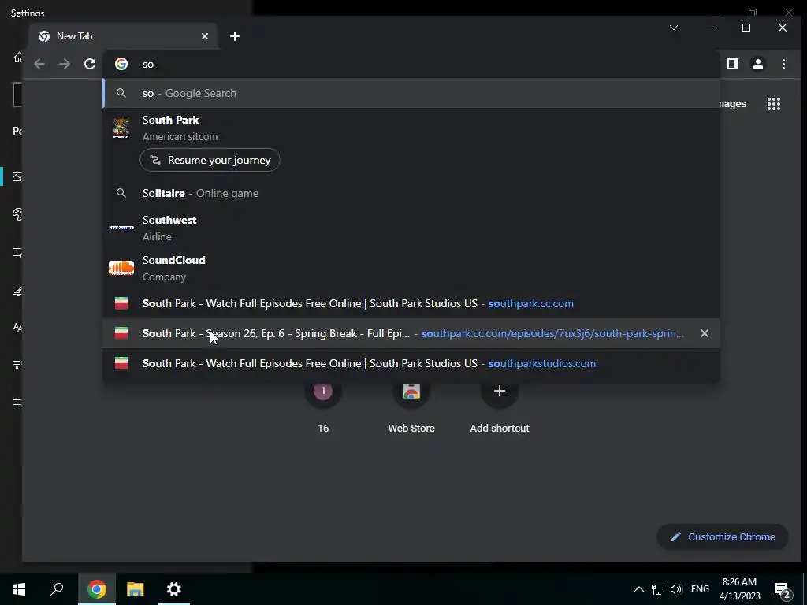Select the South Park American sitcom suggestion

click(411, 128)
